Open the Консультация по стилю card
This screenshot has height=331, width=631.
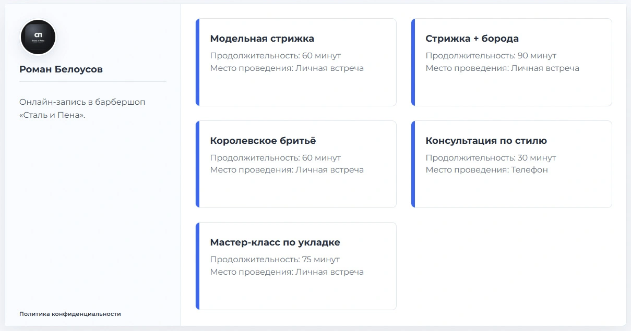coord(511,164)
